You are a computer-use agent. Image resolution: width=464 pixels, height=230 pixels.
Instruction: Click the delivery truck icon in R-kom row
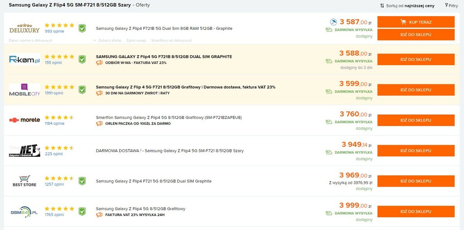329,61
